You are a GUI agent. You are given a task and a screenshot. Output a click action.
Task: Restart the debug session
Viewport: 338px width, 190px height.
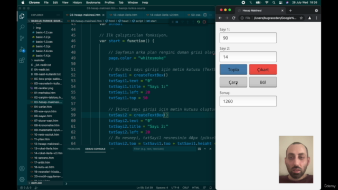pos(199,22)
